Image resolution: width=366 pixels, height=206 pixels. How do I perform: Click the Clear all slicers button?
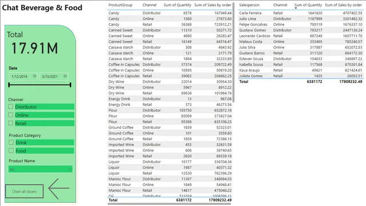point(24,192)
